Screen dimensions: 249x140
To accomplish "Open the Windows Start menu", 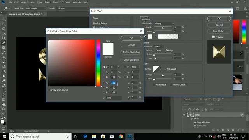I will (x=4, y=136).
